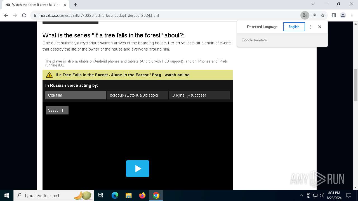Choose octopus (Octopus/Ultradox) voice acting
Image resolution: width=358 pixels, height=201 pixels.
pos(138,95)
